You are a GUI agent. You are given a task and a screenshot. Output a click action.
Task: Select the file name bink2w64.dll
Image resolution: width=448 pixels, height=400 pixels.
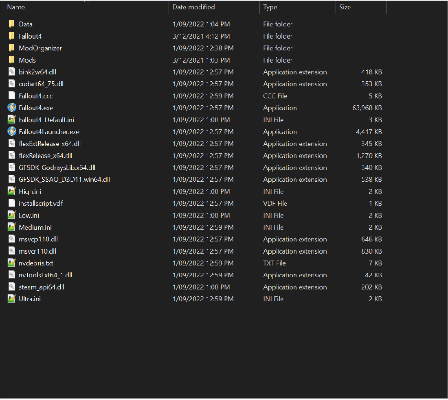[x=37, y=72]
